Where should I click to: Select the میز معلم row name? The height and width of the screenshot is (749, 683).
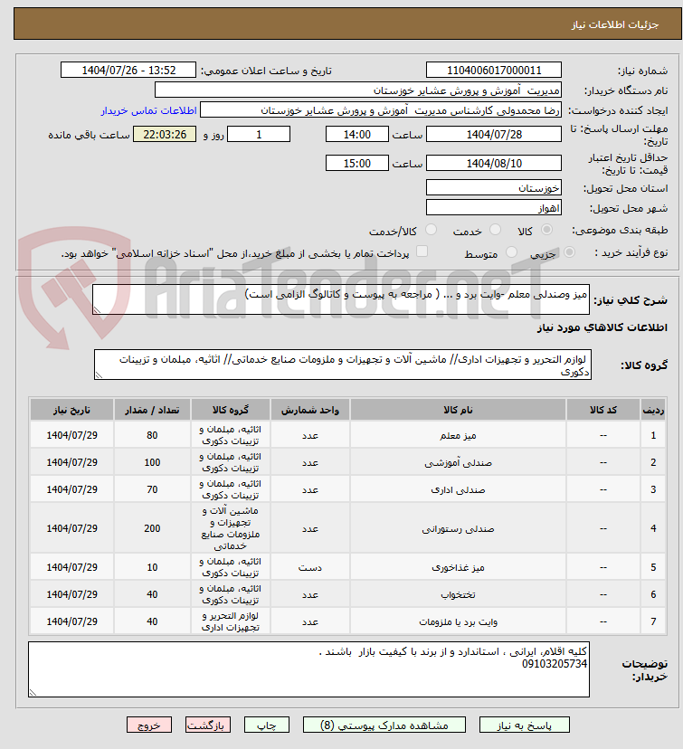click(x=458, y=435)
